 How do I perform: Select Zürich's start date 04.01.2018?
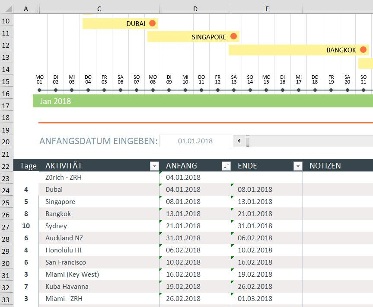coord(195,178)
